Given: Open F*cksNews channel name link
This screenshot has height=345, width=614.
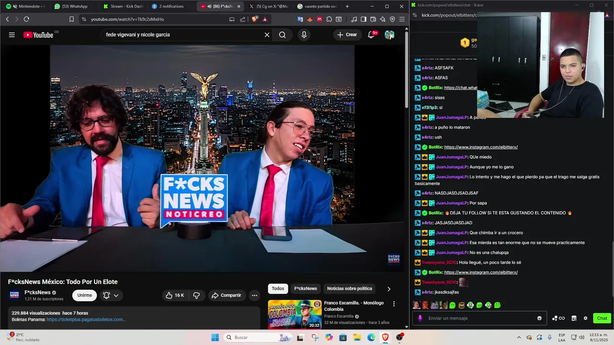Looking at the screenshot, I should click(37, 292).
